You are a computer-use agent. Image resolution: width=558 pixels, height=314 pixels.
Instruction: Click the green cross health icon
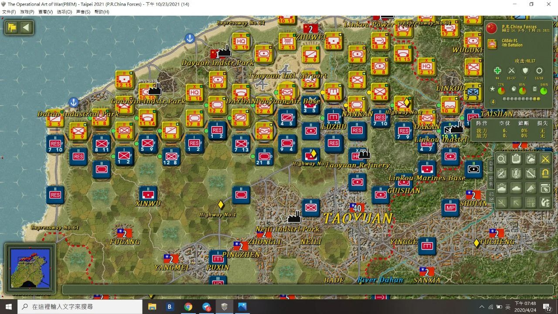(x=497, y=71)
